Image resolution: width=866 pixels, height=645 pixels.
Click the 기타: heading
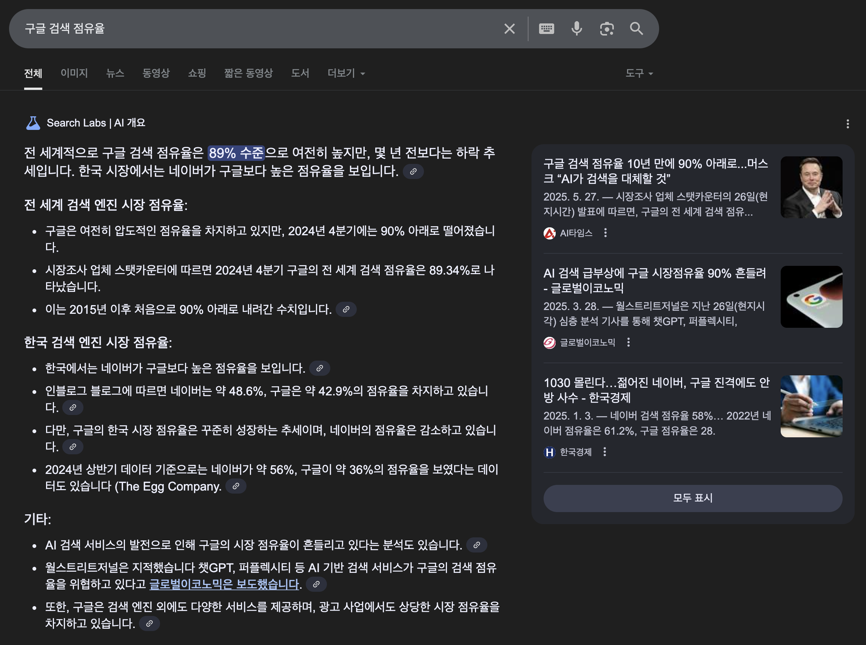(37, 519)
